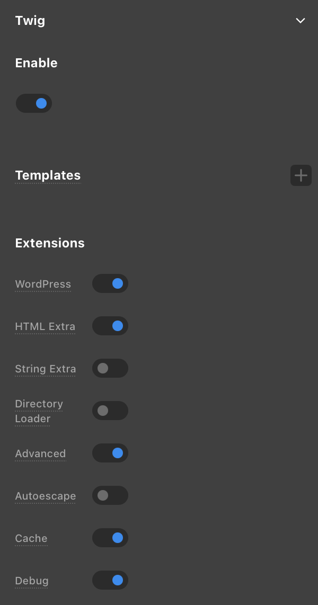Click the Autoescape label text
The width and height of the screenshot is (318, 605).
(46, 496)
